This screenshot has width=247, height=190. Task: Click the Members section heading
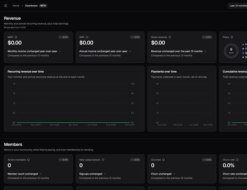(x=13, y=144)
